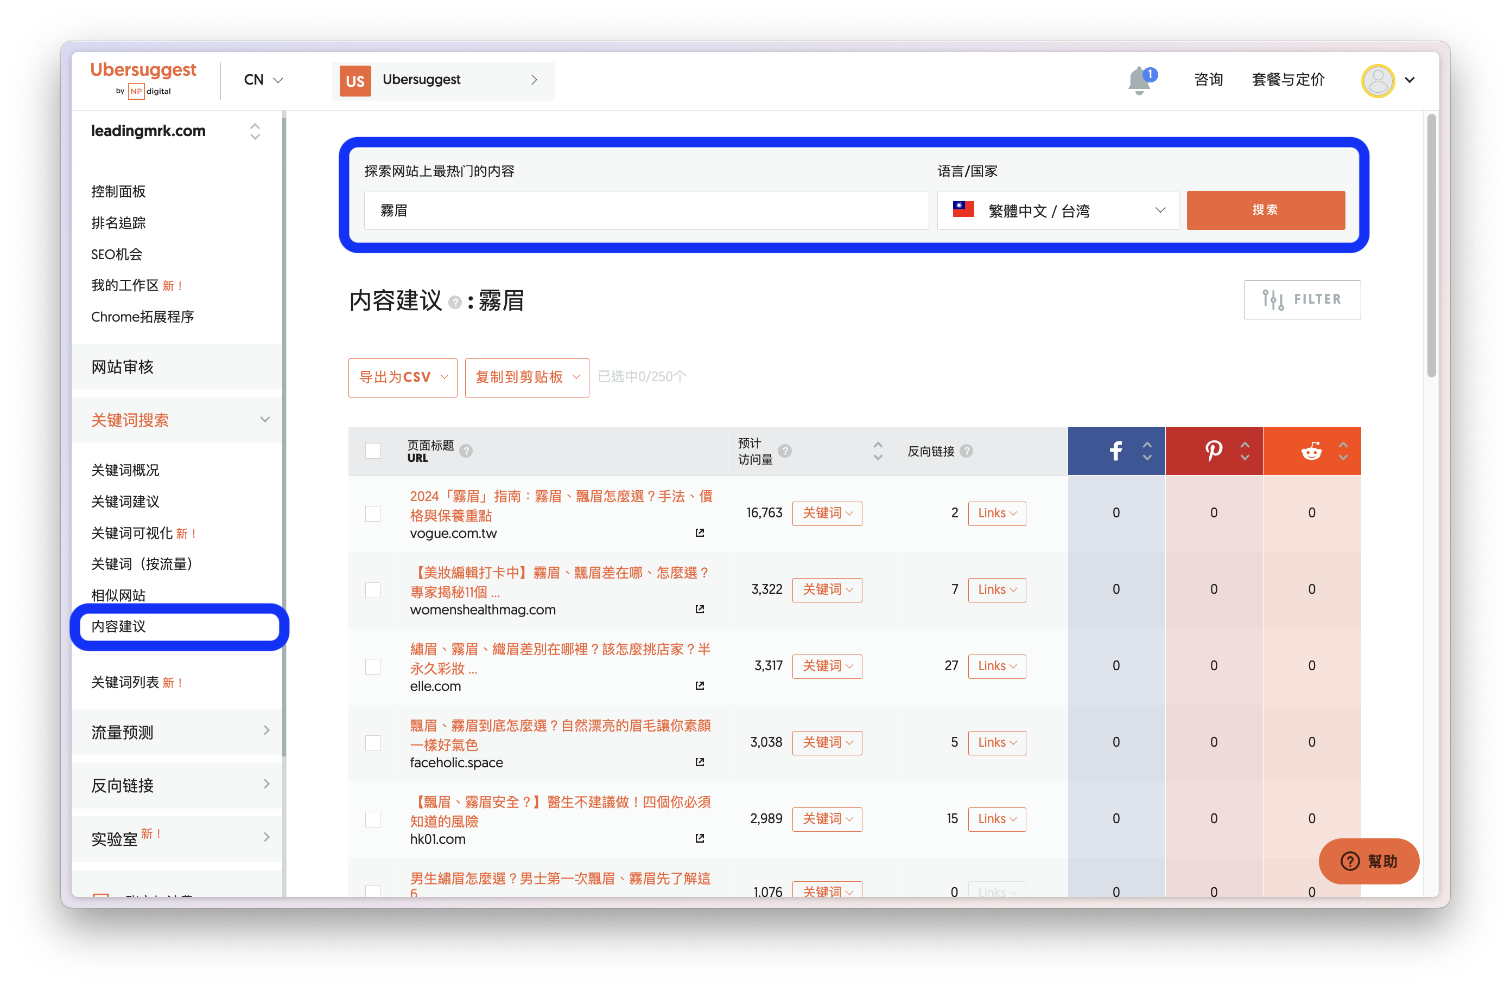Screen dimensions: 1511x988
Task: Open 控制面板 in sidebar
Action: [x=118, y=191]
